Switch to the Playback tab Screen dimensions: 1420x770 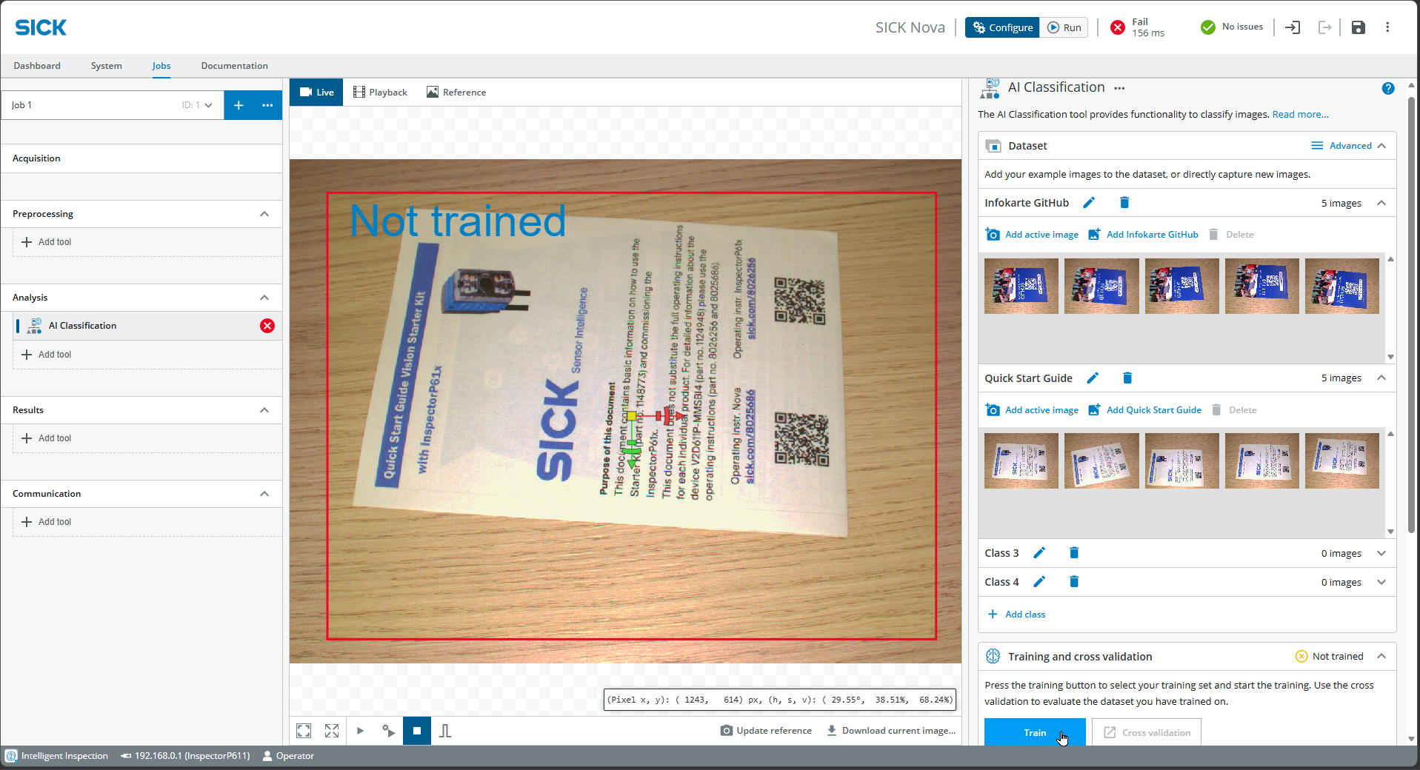coord(380,93)
